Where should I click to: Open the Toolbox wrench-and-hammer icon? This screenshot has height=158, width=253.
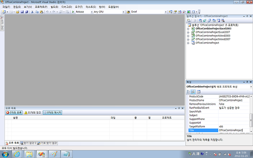tap(184, 12)
